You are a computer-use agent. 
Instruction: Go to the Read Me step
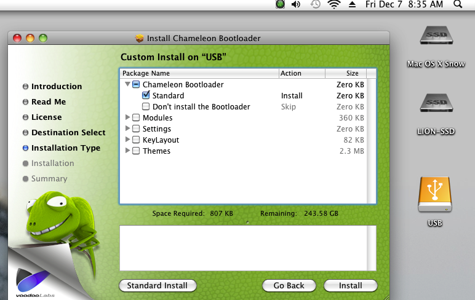click(49, 101)
